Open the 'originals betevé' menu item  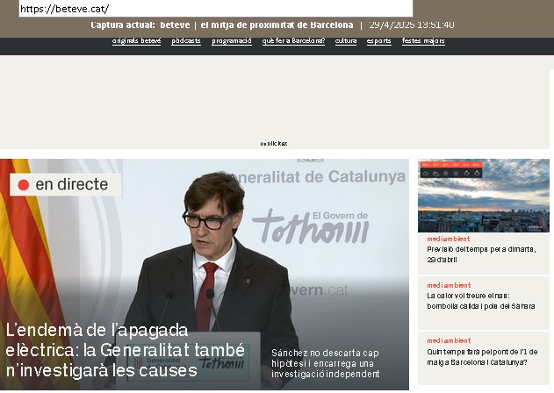pyautogui.click(x=136, y=41)
